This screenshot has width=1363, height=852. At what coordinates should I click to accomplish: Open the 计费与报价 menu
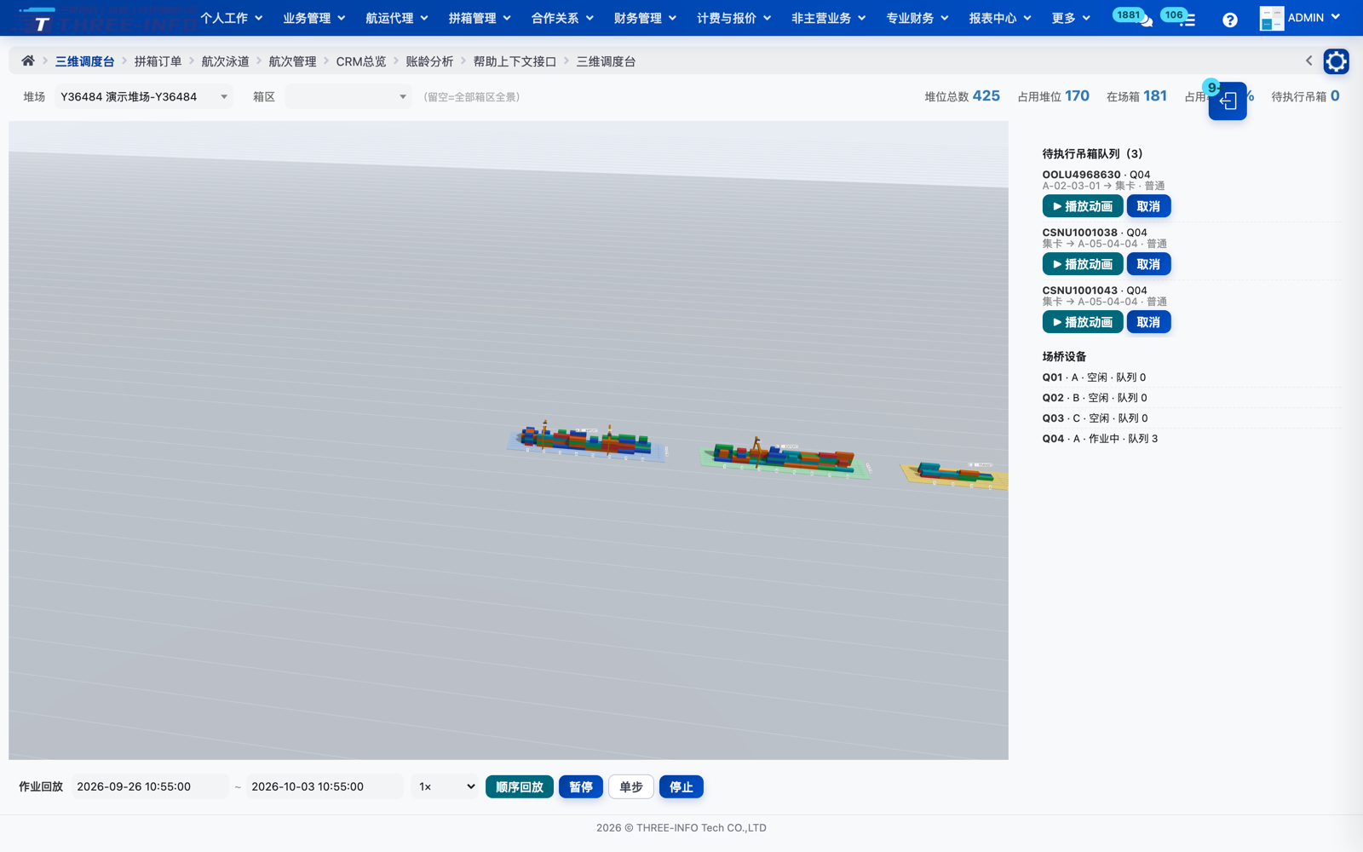point(734,18)
